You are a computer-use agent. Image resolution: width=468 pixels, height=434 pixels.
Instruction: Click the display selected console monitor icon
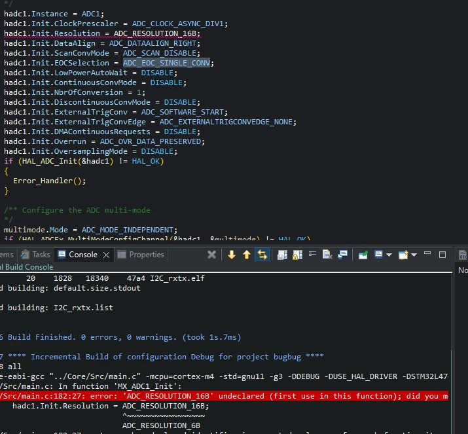pos(378,255)
